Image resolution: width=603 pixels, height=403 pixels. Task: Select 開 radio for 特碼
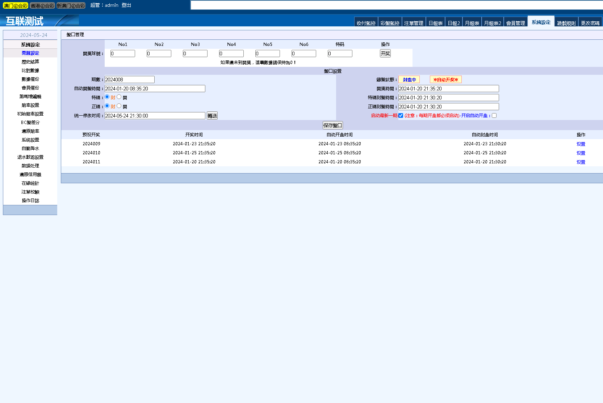click(119, 97)
